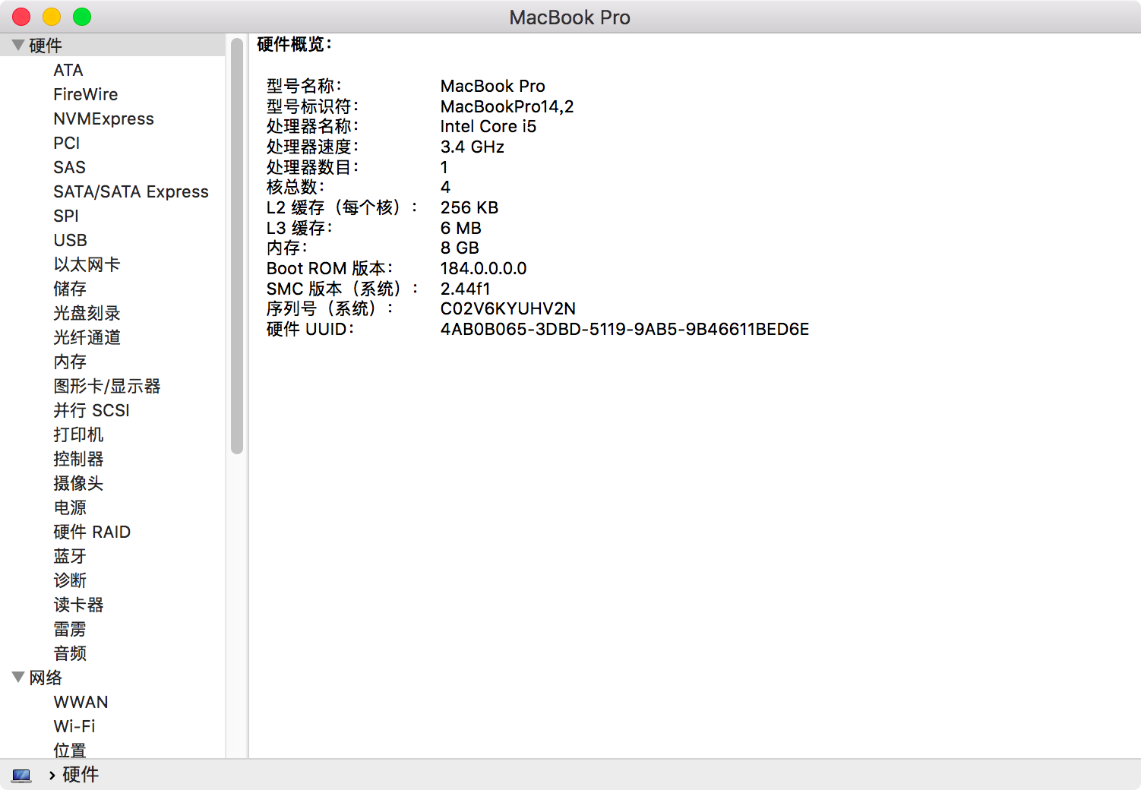Viewport: 1141px width, 790px height.
Task: Select 硬件 in the bottom path bar
Action: click(x=81, y=775)
